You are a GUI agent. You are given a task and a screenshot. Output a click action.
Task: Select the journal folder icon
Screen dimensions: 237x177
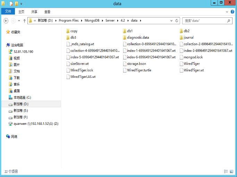pos(181,38)
